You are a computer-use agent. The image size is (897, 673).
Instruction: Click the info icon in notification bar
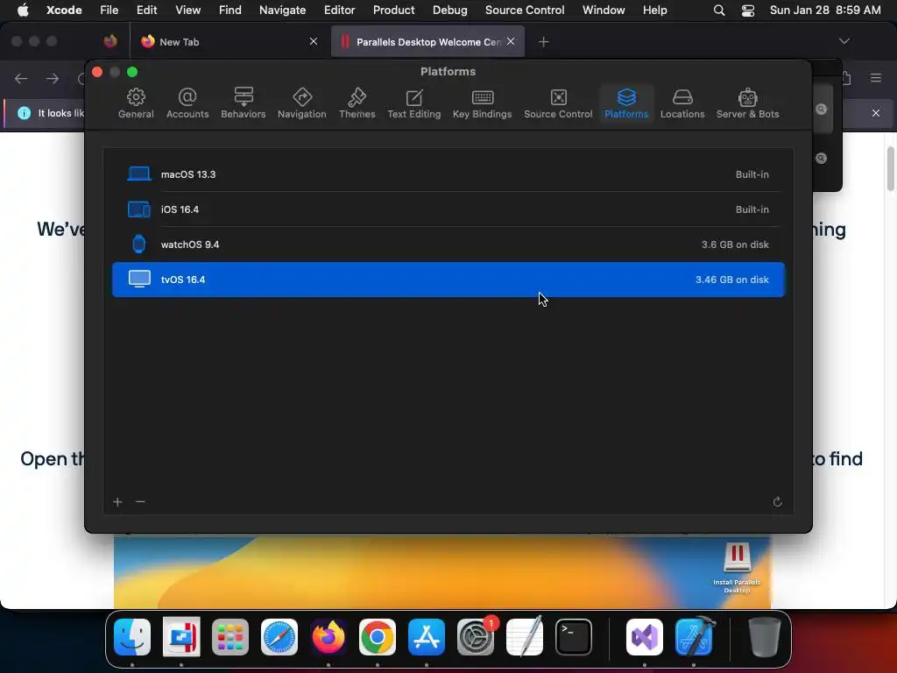24,113
